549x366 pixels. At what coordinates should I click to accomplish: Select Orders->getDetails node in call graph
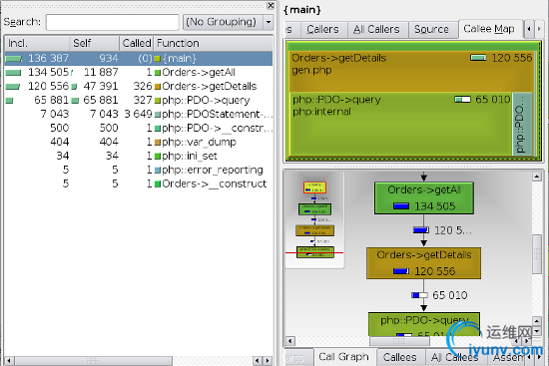[424, 263]
